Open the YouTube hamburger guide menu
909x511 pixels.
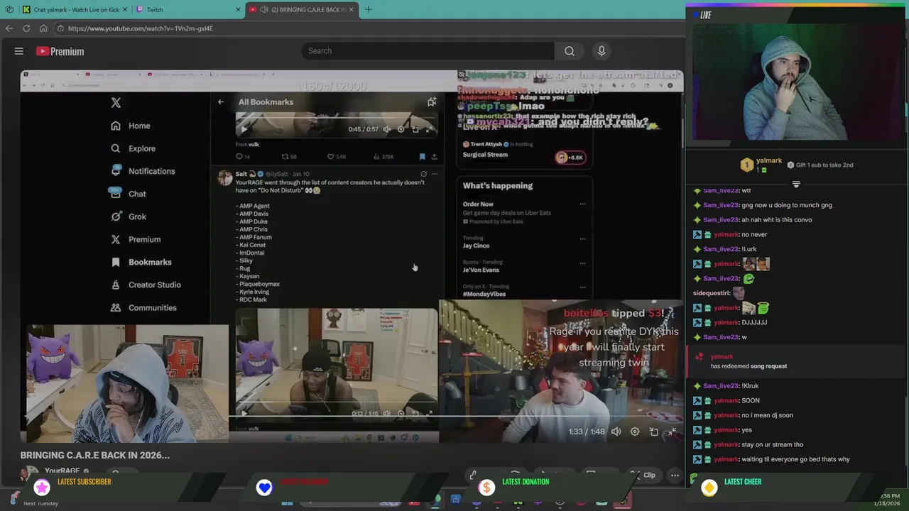(19, 51)
